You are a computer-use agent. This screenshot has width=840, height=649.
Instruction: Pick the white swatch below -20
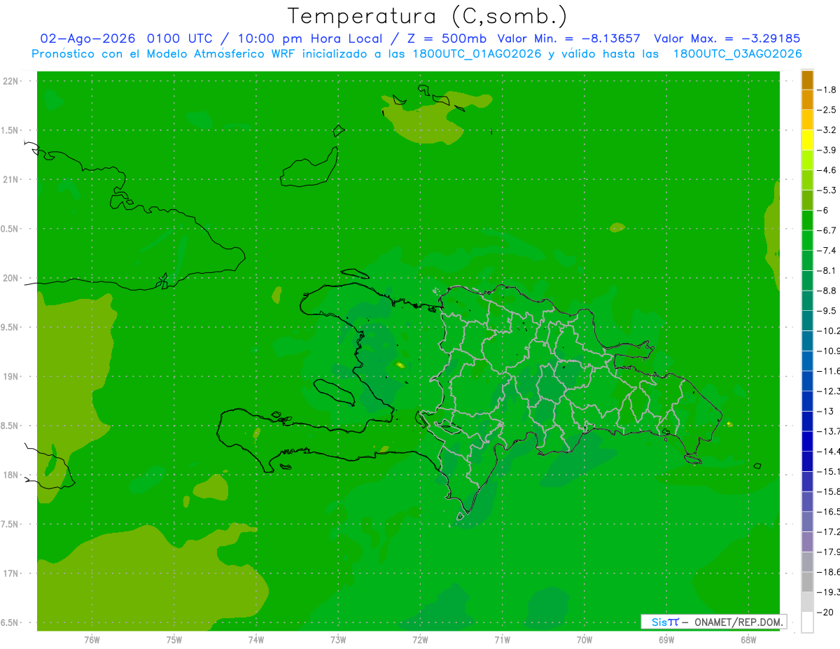pyautogui.click(x=807, y=622)
